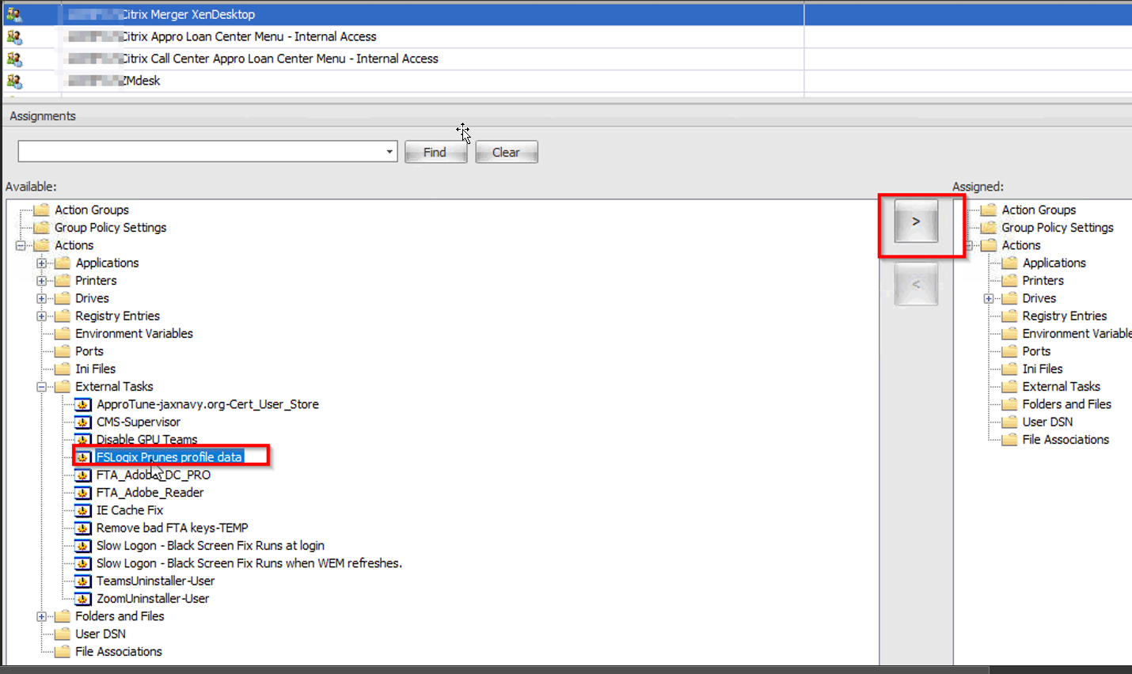This screenshot has width=1132, height=674.
Task: Click the CMS-Supervisor external task icon
Action: tap(83, 422)
